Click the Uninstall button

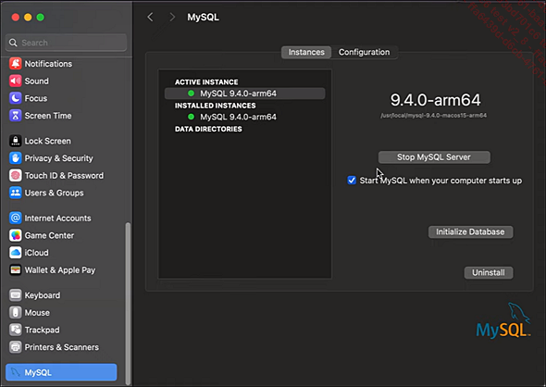pyautogui.click(x=489, y=273)
